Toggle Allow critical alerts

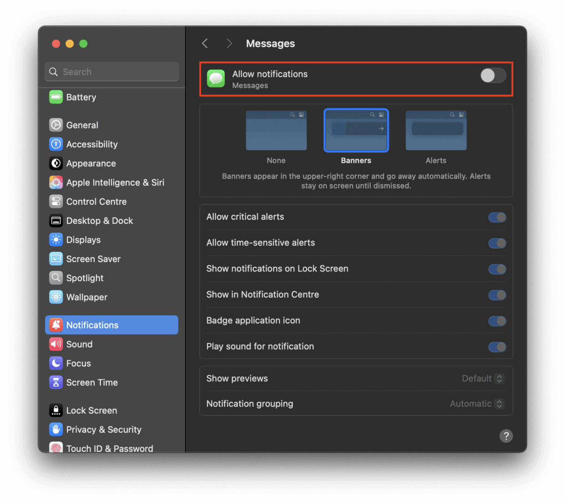tap(497, 217)
